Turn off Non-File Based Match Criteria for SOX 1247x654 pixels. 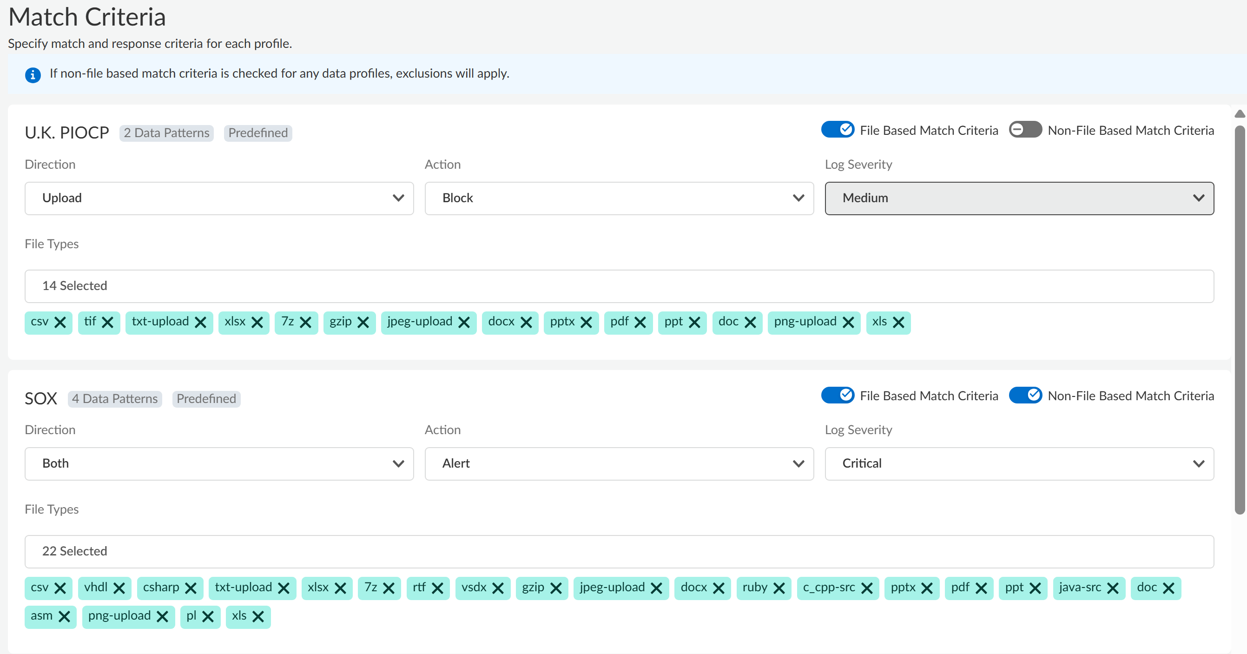point(1025,395)
